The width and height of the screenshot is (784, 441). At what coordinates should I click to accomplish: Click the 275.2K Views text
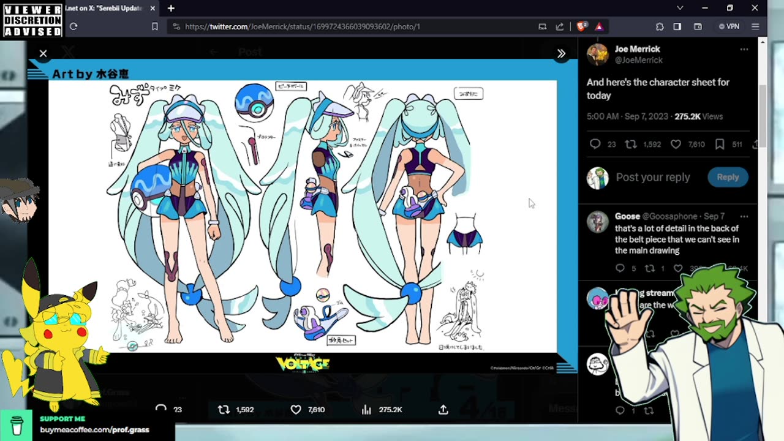[x=699, y=116]
